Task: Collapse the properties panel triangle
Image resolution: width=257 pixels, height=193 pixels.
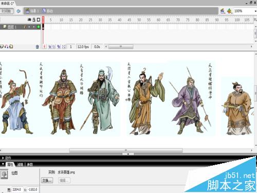Action: [3, 164]
